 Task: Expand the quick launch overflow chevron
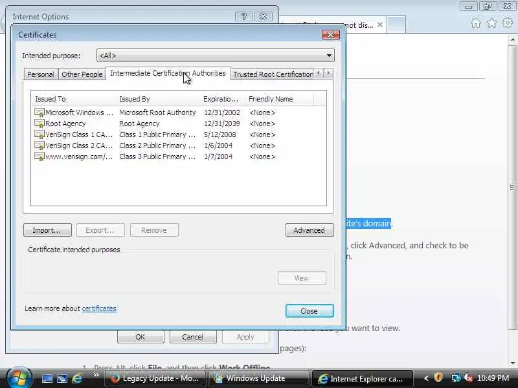[x=96, y=375]
